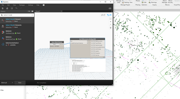Open the Packages menu

click(22, 5)
